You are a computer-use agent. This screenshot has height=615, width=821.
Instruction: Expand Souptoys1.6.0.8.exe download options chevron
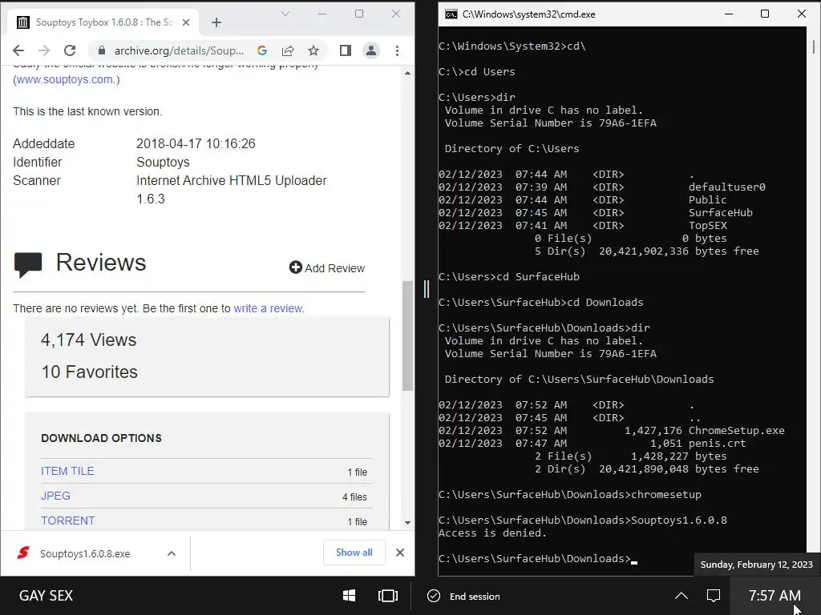point(172,553)
